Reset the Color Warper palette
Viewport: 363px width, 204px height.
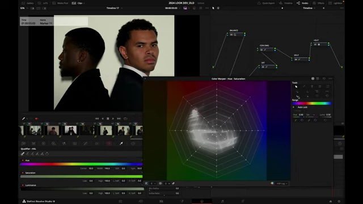(324, 79)
